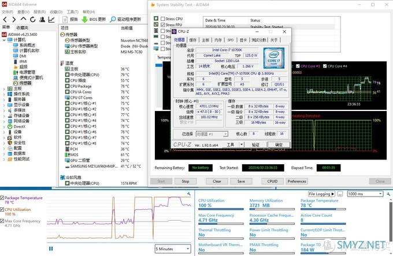Image resolution: width=393 pixels, height=256 pixels.
Task: Open the user favorites icon in toolbar
Action: [42, 19]
